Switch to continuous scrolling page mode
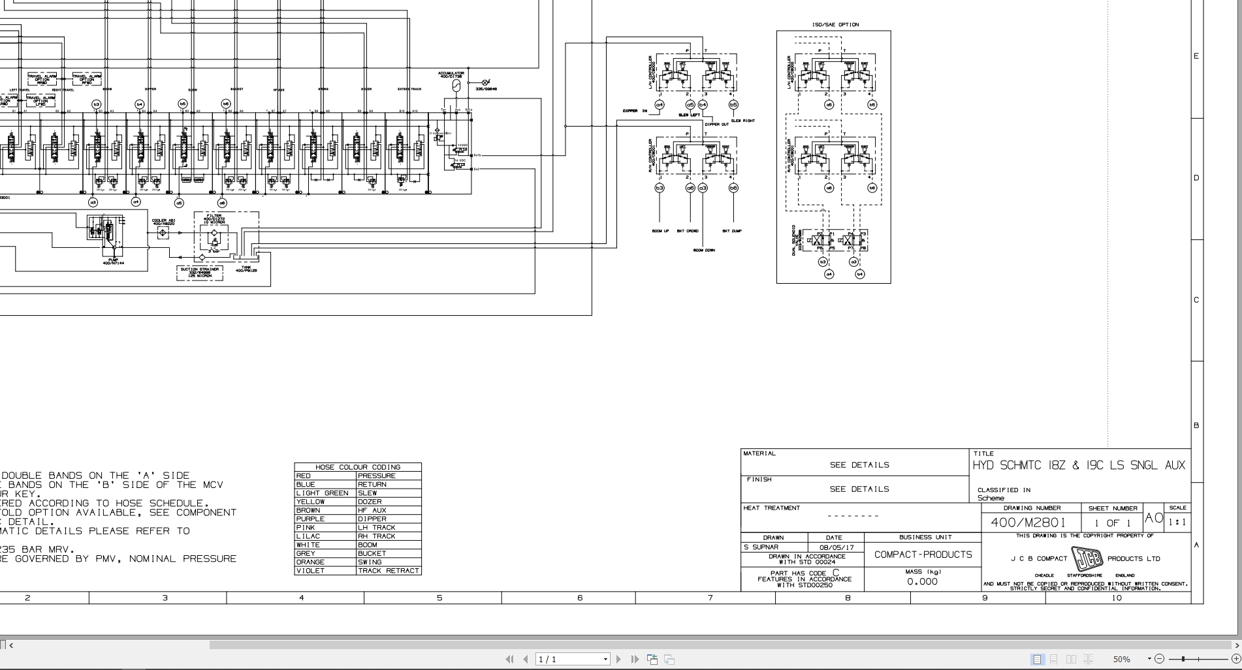Screen dimensions: 1242x670 pyautogui.click(x=1053, y=659)
